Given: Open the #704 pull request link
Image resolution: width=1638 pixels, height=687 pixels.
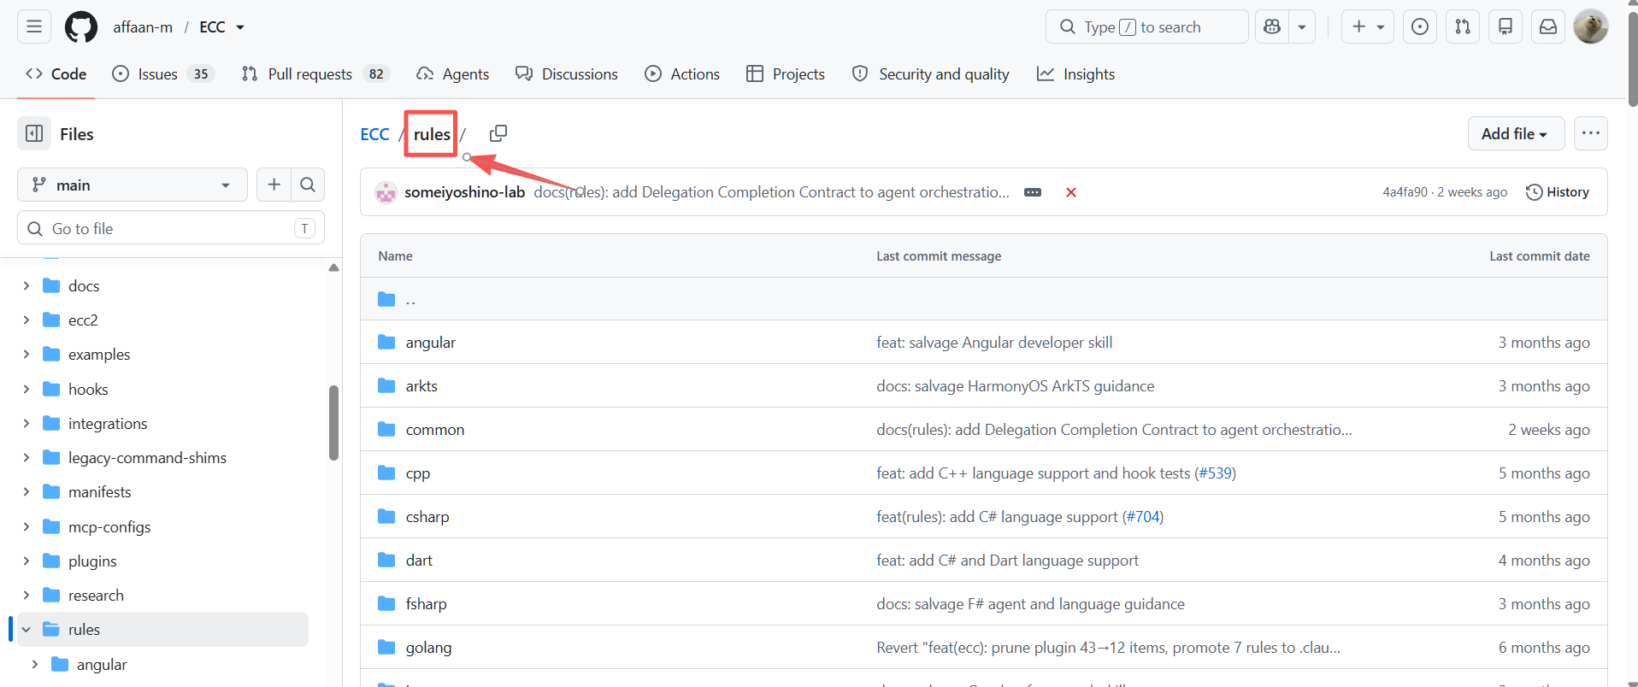Looking at the screenshot, I should (x=1142, y=517).
